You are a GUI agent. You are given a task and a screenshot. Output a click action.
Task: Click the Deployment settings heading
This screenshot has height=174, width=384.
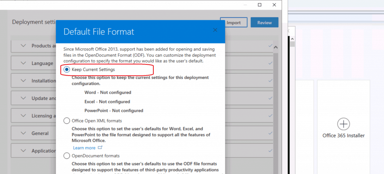tap(34, 22)
